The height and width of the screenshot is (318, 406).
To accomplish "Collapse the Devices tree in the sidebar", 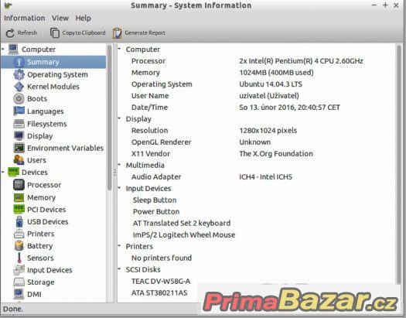I will 3,172.
